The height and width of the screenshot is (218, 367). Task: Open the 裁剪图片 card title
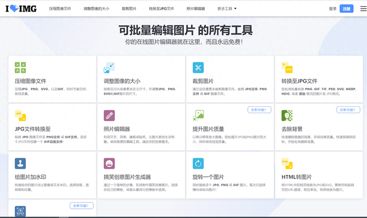pos(203,81)
